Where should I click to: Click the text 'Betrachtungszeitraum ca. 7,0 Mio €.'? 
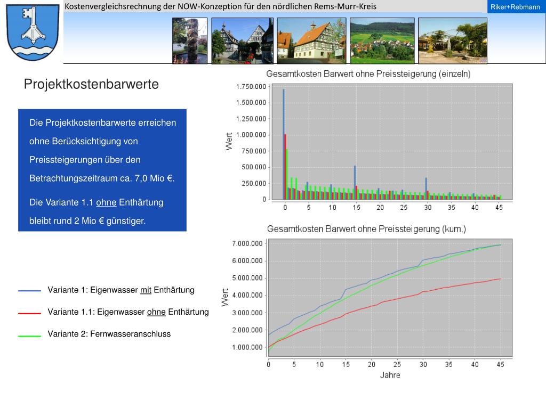[x=102, y=178]
